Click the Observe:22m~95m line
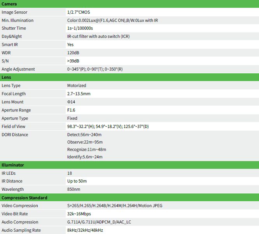The height and width of the screenshot is (234, 259). (85, 142)
